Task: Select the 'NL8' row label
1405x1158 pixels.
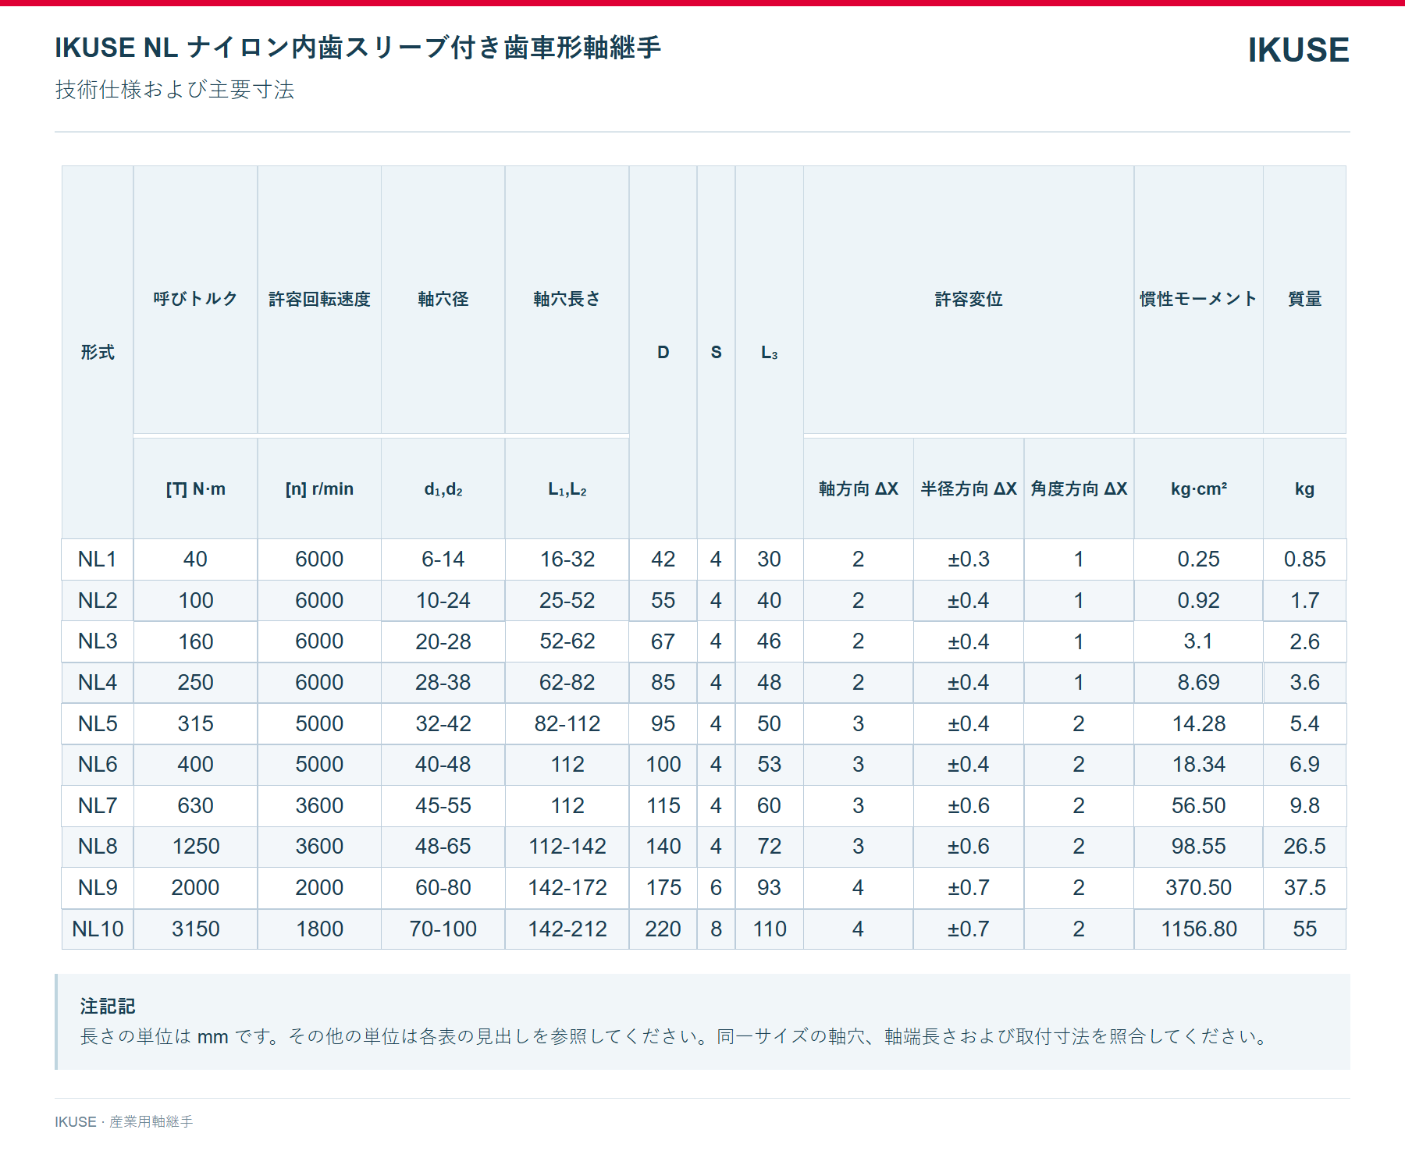Action: tap(98, 847)
